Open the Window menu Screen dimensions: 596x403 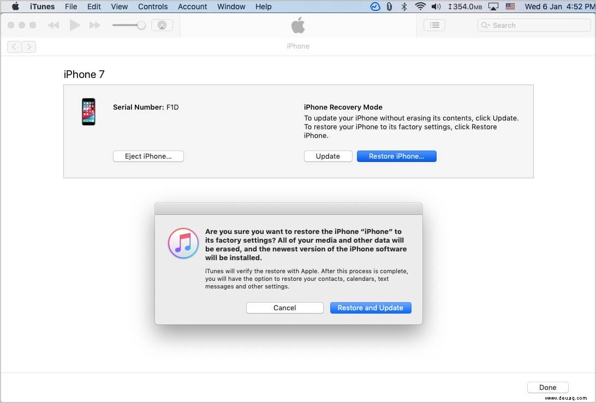coord(231,7)
